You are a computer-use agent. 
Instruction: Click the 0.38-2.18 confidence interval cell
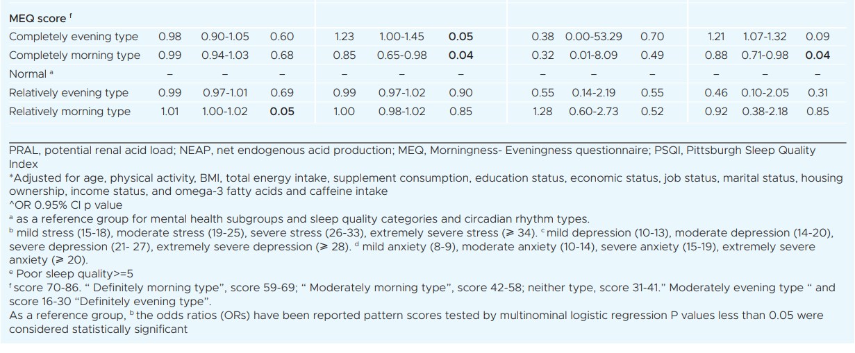pyautogui.click(x=766, y=111)
